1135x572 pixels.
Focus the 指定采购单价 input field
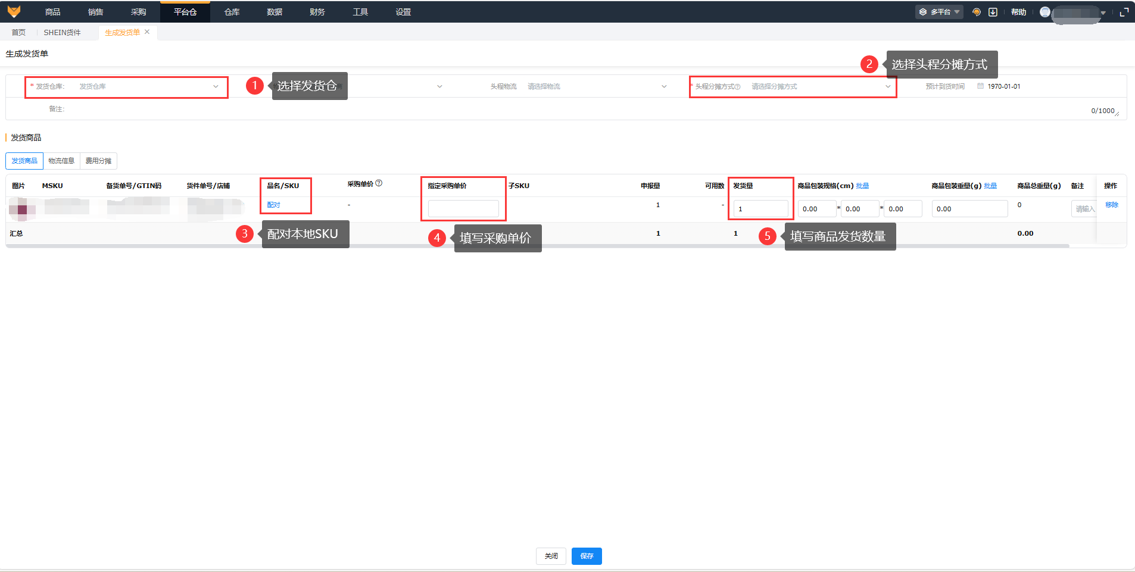[463, 208]
